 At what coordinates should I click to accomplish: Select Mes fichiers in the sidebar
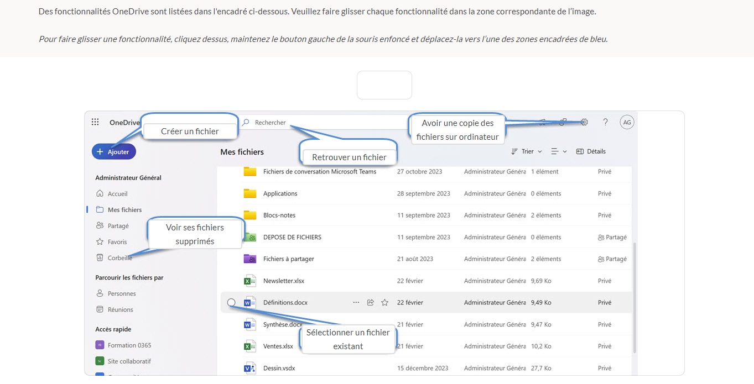(119, 210)
